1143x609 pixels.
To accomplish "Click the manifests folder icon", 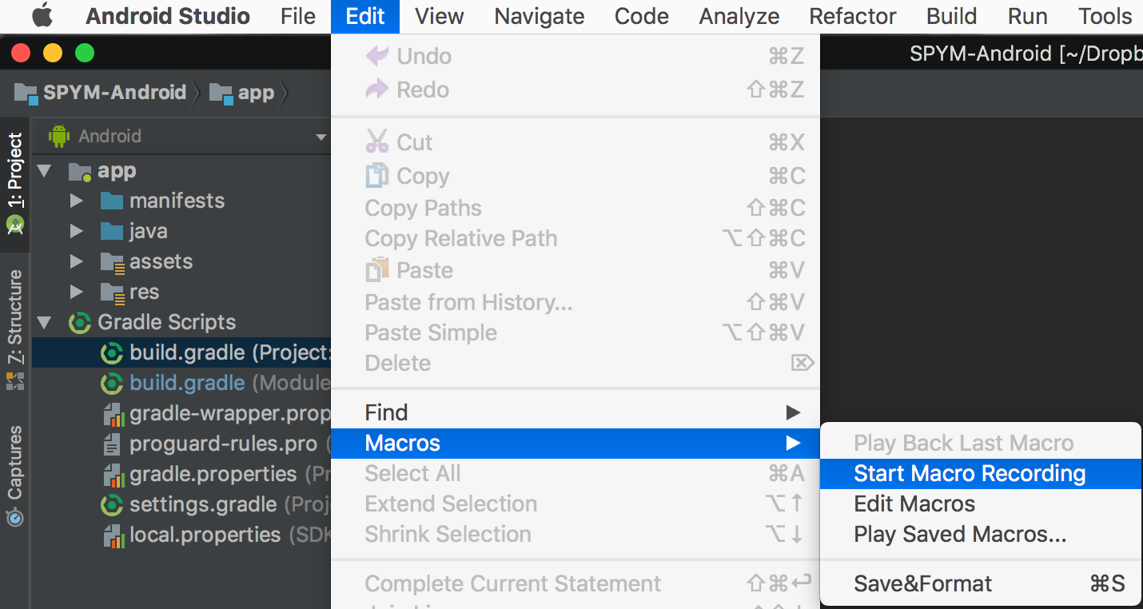I will [x=112, y=201].
